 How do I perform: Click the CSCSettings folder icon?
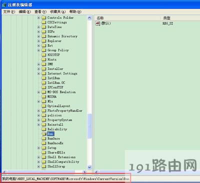pyautogui.click(x=44, y=22)
